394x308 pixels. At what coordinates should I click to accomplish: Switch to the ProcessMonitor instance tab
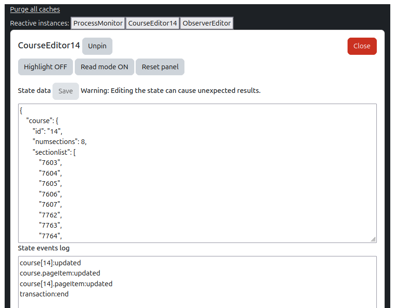(x=98, y=23)
